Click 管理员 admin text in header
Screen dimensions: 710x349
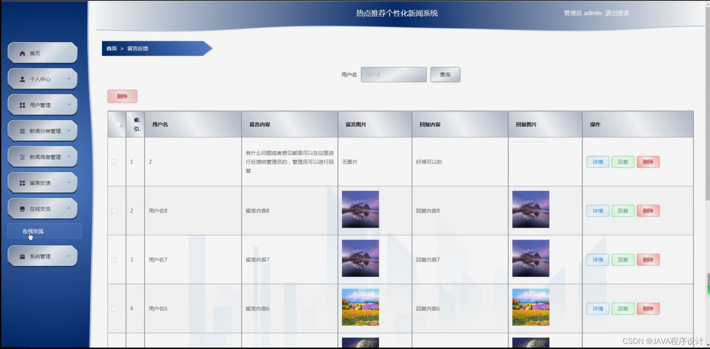coord(583,13)
